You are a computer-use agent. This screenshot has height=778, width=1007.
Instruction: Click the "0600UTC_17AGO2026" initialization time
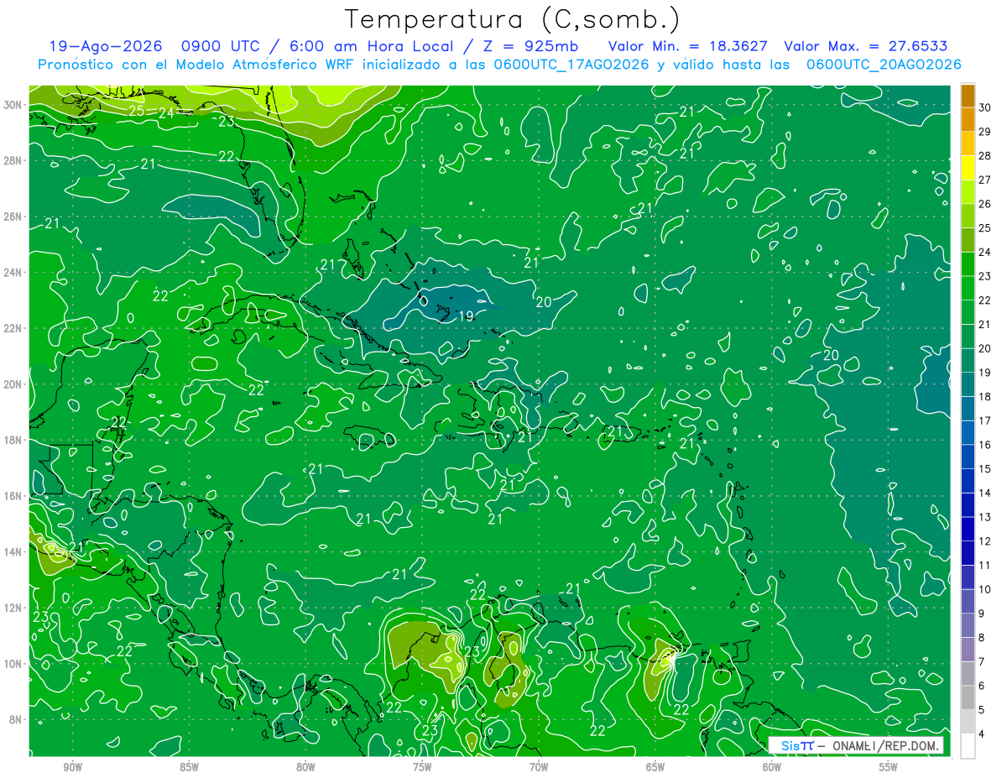571,65
